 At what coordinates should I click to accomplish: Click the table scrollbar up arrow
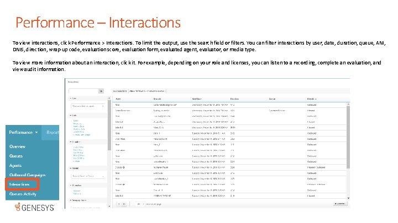348,104
